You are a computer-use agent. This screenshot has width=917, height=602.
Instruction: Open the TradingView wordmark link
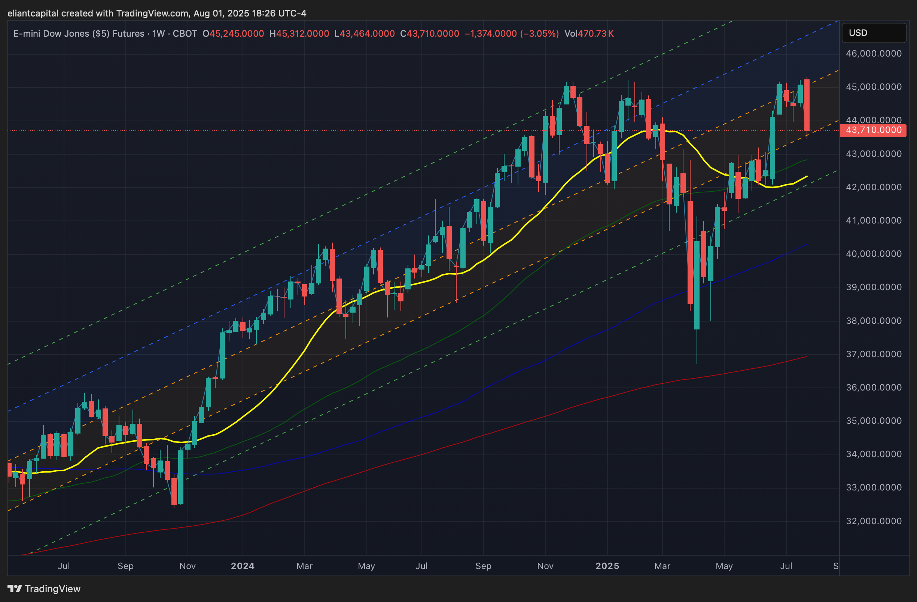pyautogui.click(x=52, y=589)
